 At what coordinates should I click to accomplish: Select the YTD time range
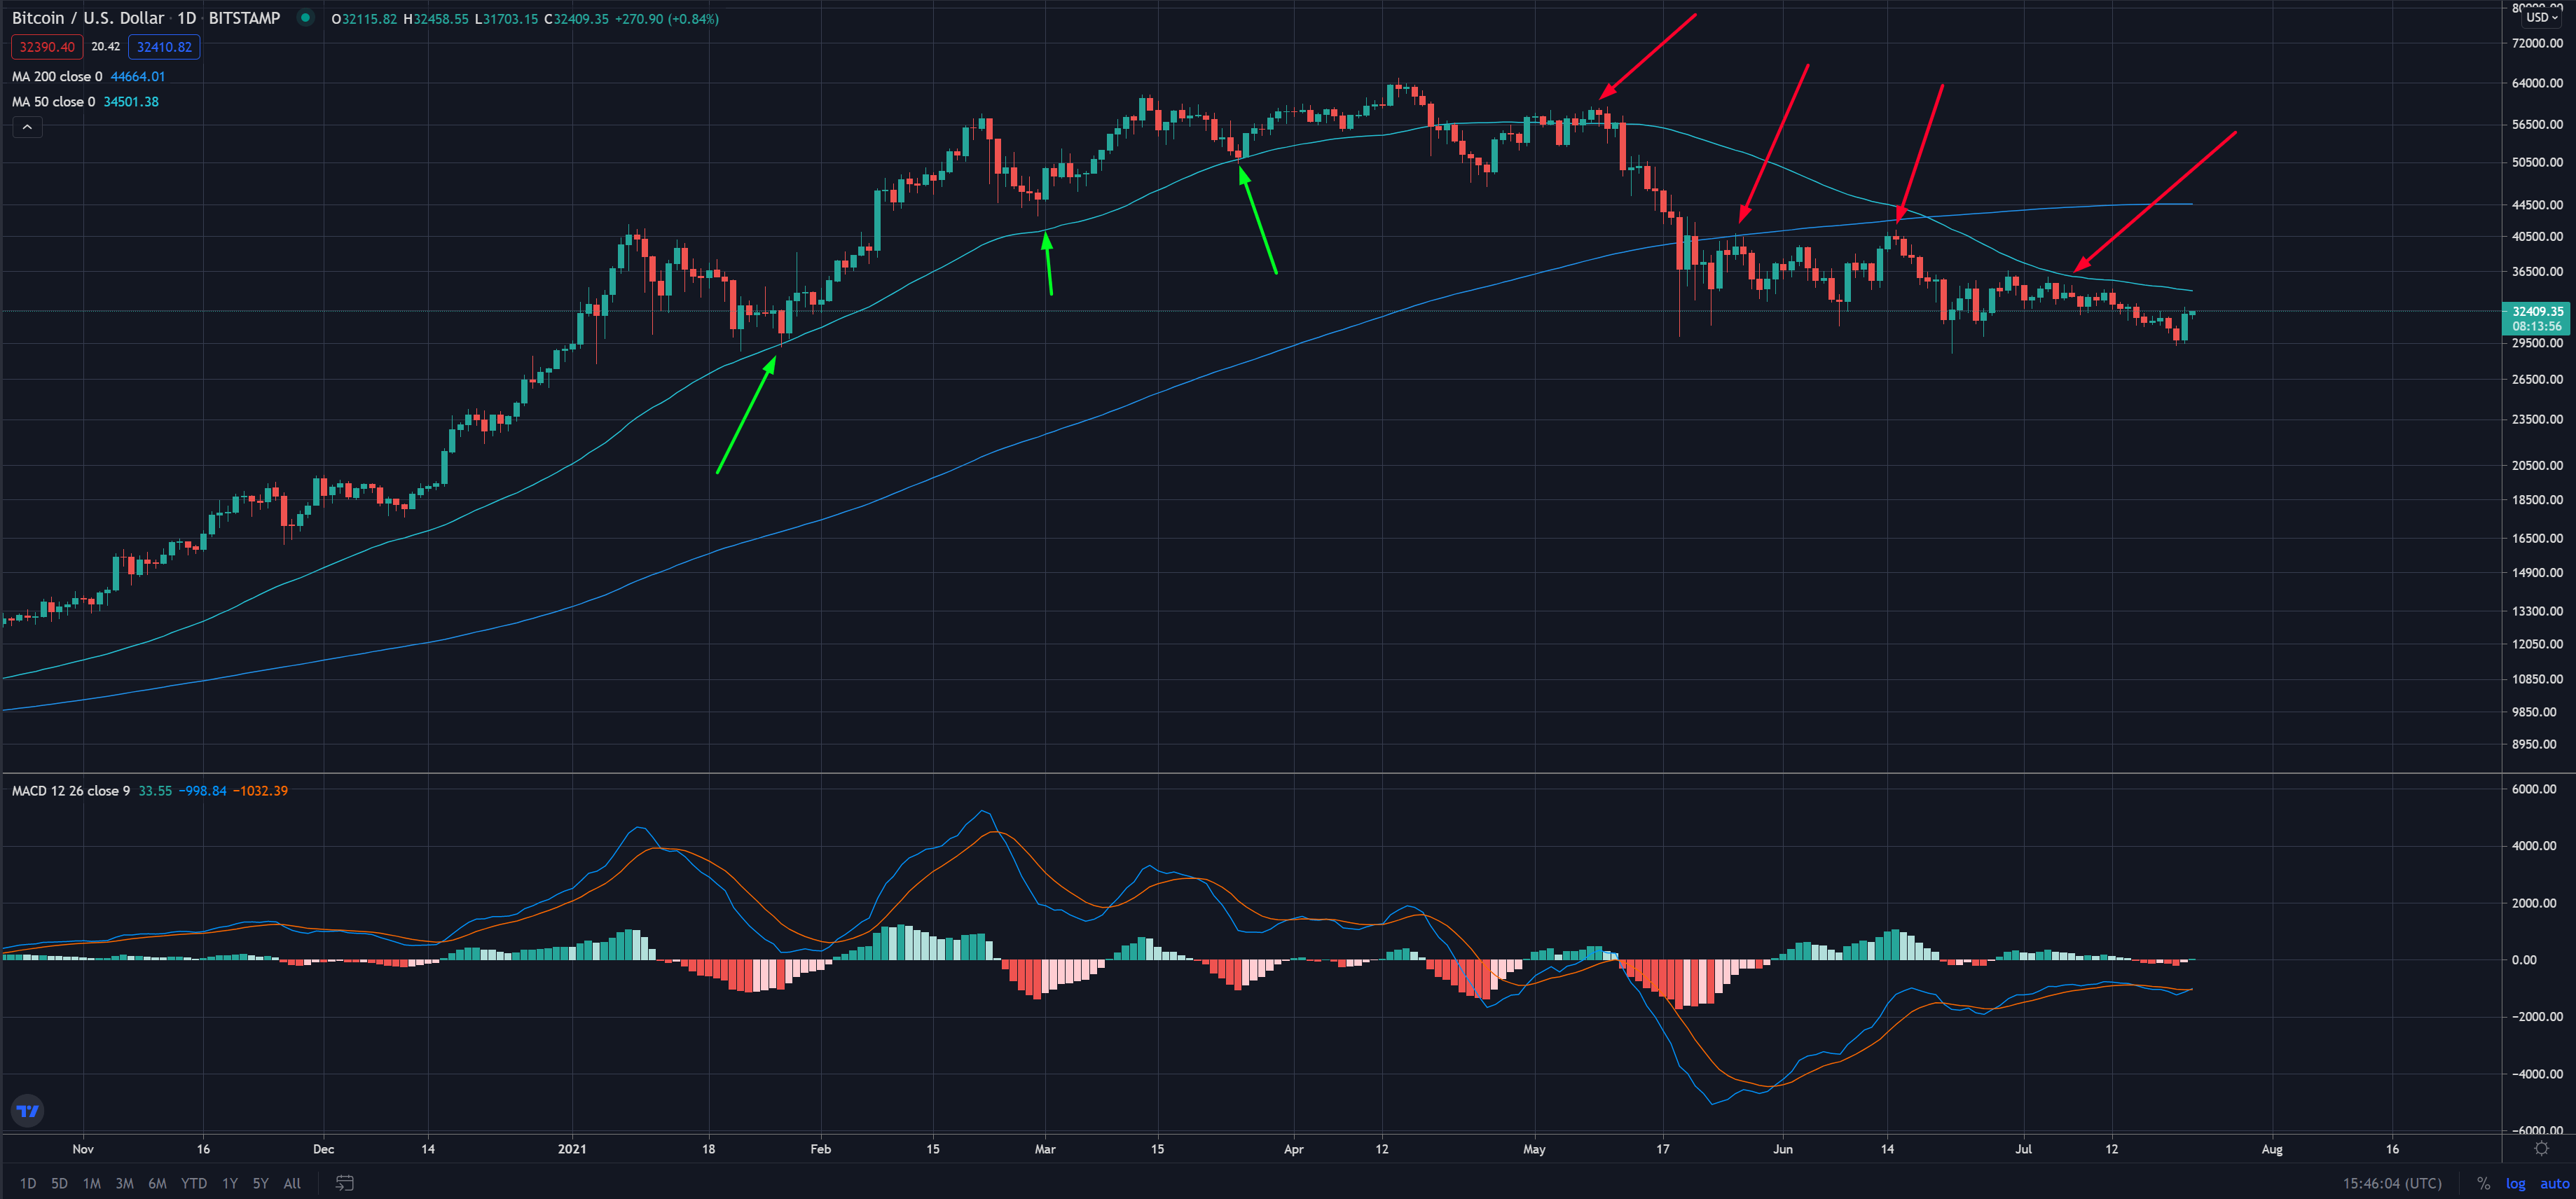pyautogui.click(x=193, y=1183)
